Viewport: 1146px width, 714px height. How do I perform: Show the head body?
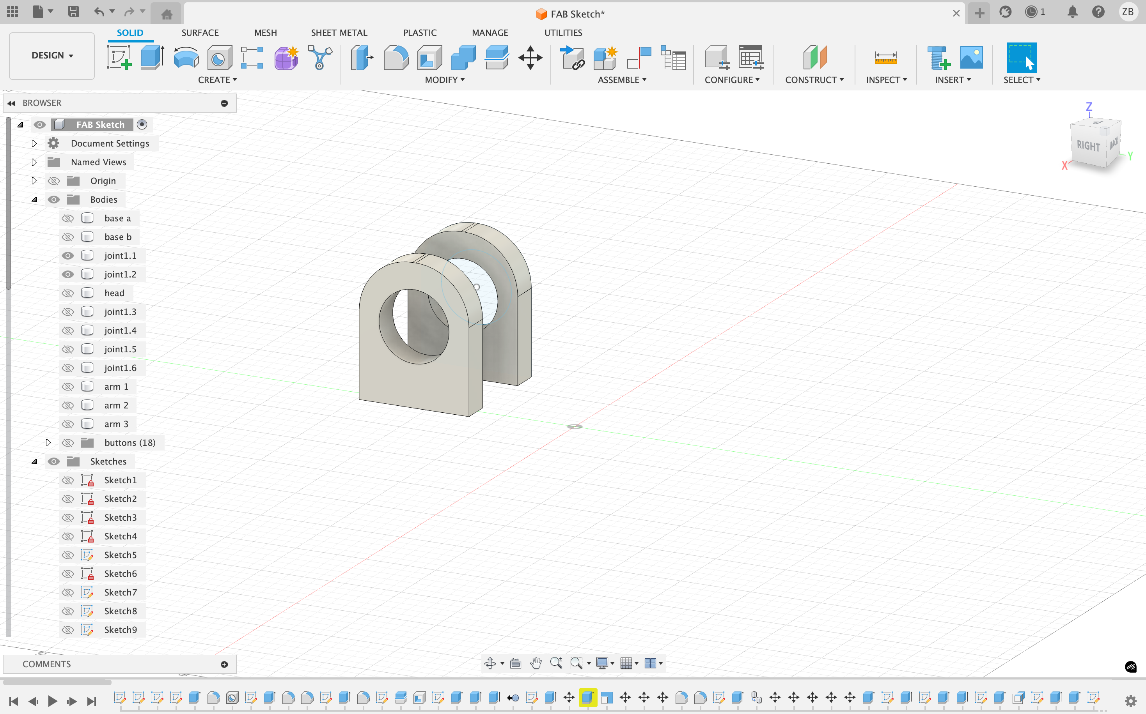(x=68, y=293)
